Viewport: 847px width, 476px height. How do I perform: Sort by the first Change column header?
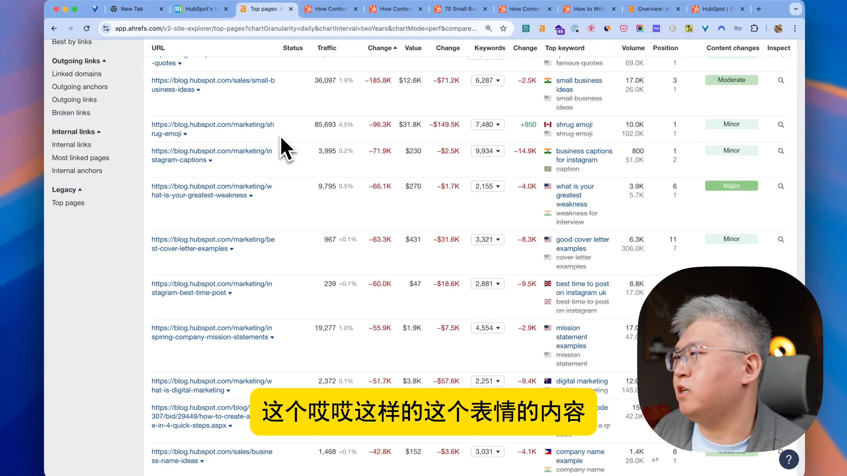(382, 48)
